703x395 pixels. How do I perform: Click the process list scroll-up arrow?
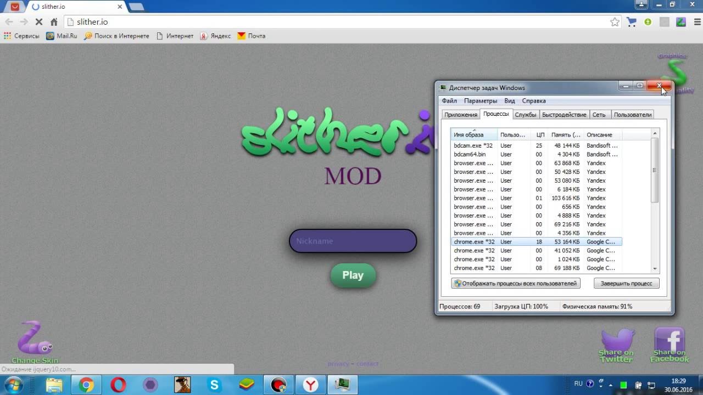[655, 133]
